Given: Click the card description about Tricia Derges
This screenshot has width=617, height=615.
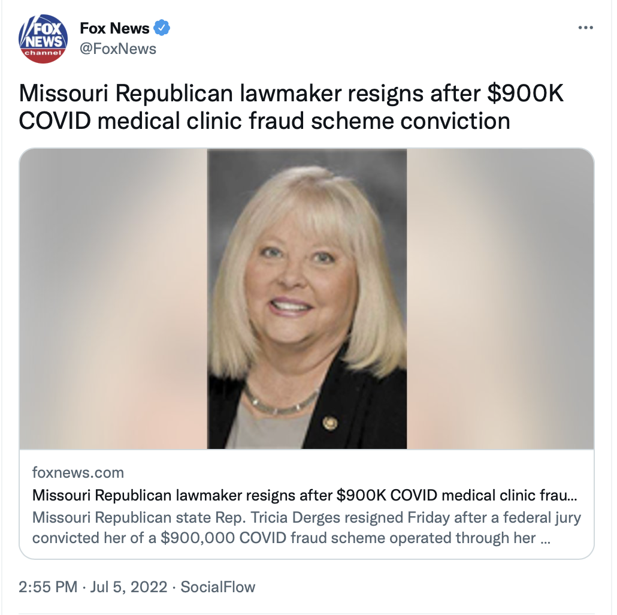Looking at the screenshot, I should [x=307, y=527].
